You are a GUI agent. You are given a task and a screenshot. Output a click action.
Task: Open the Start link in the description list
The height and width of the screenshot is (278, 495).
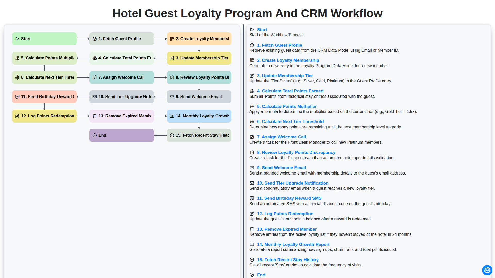262,30
